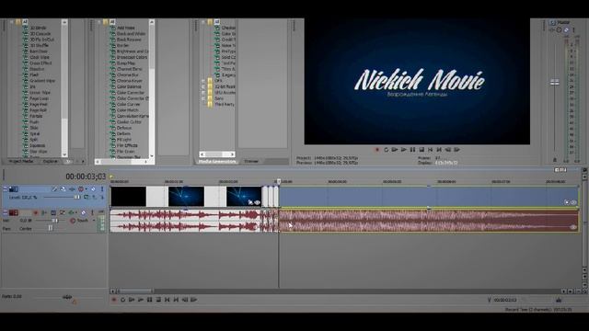Collapse the All folder in Media Generators

(x=203, y=22)
